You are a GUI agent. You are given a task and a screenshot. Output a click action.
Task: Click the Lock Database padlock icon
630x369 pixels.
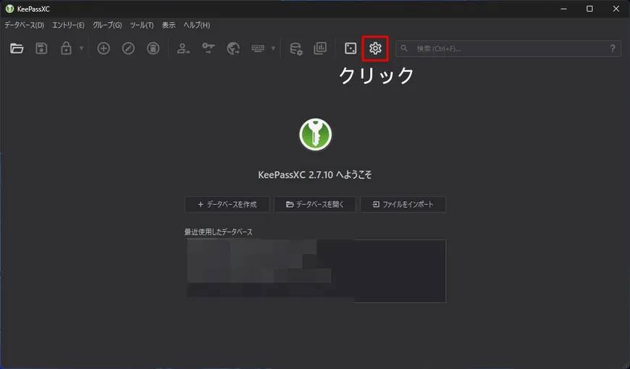pos(67,48)
